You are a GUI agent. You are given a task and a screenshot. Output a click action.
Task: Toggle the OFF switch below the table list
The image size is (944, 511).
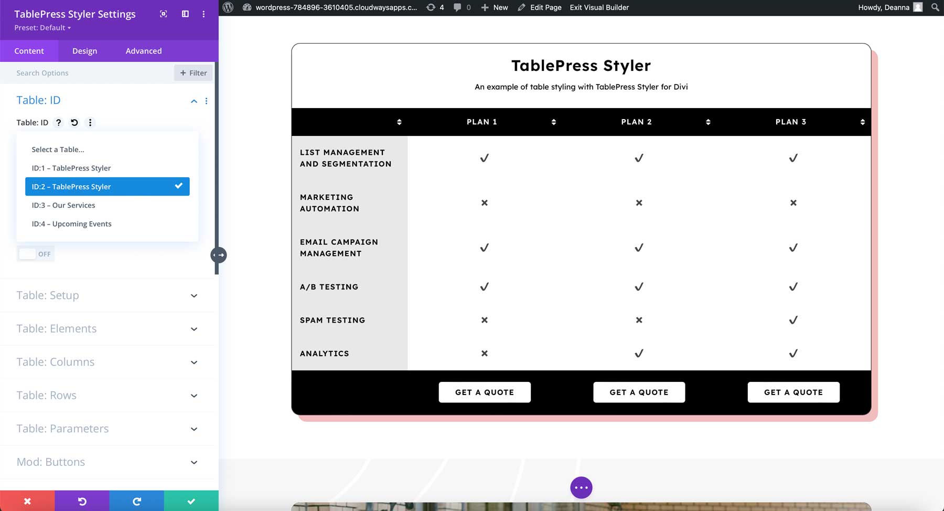pos(36,254)
